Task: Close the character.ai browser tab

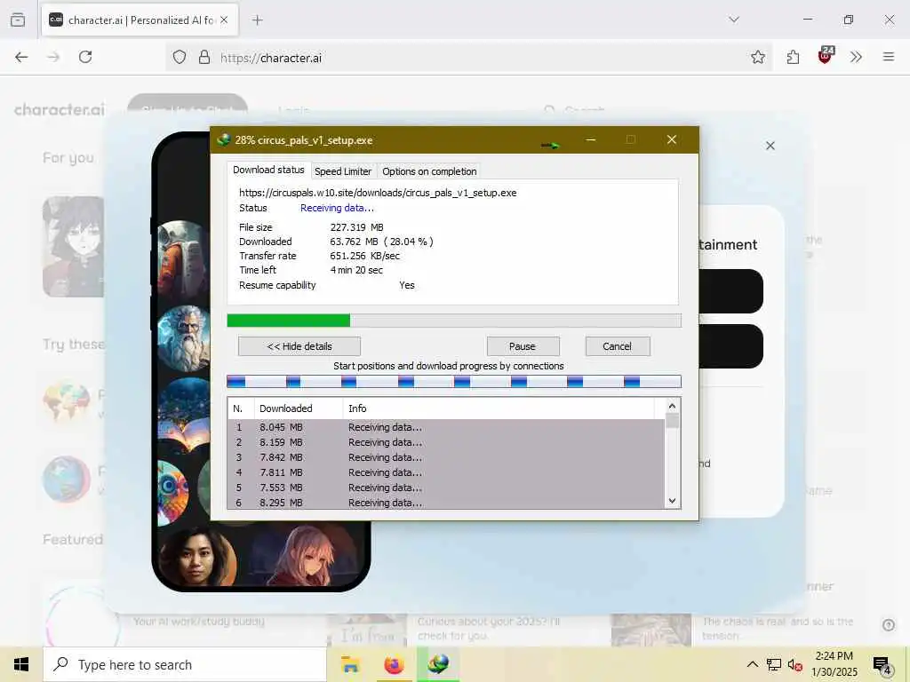Action: pyautogui.click(x=224, y=20)
